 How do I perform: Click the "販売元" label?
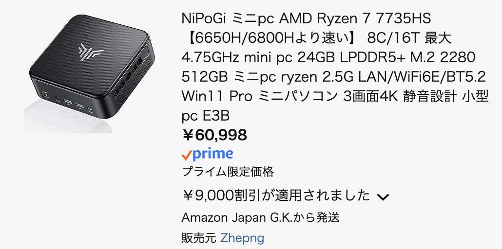click(198, 238)
